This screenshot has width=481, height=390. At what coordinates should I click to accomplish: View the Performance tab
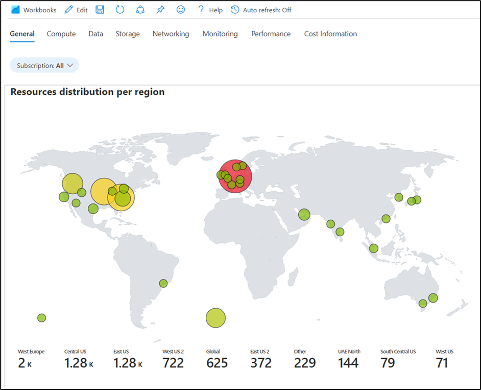pyautogui.click(x=271, y=34)
